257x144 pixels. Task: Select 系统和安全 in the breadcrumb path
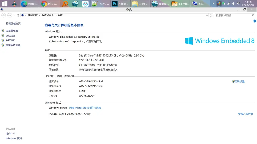pos(48,15)
